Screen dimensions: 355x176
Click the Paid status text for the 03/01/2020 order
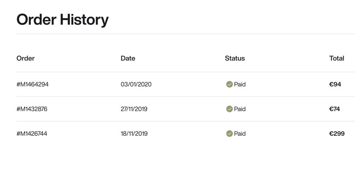point(240,84)
